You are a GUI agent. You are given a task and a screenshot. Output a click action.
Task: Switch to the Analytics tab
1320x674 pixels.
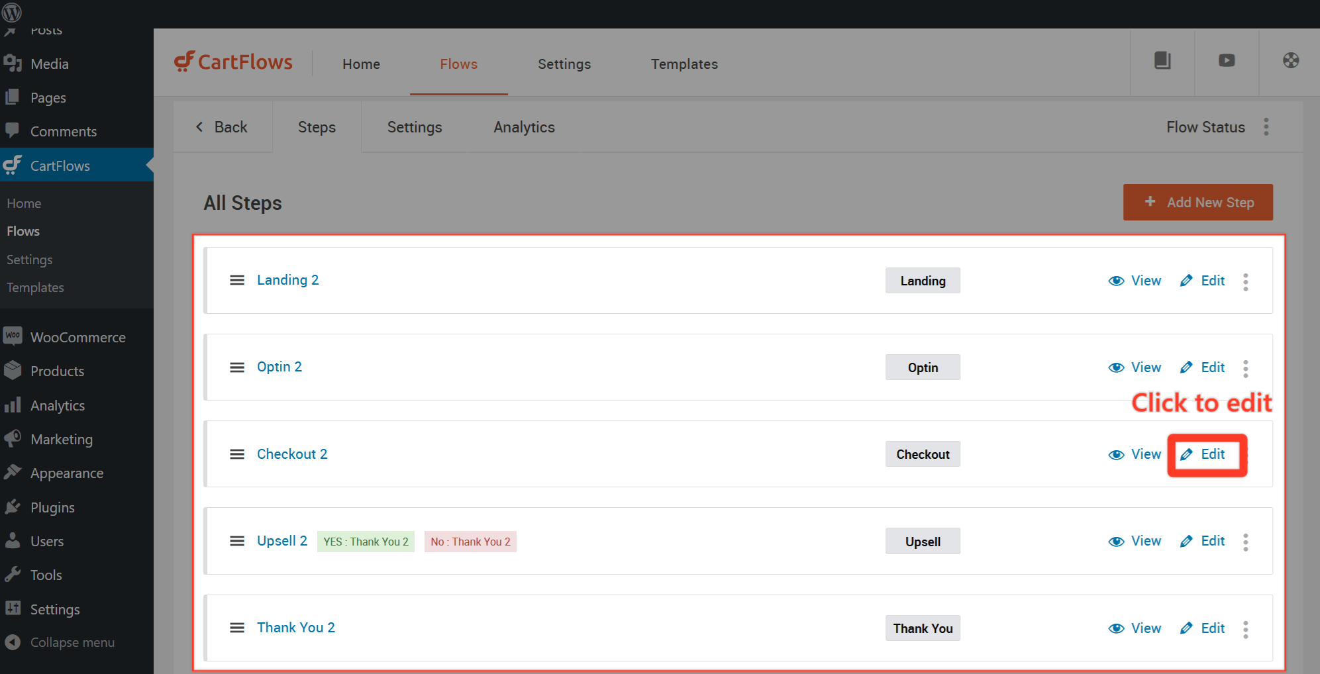click(x=524, y=127)
